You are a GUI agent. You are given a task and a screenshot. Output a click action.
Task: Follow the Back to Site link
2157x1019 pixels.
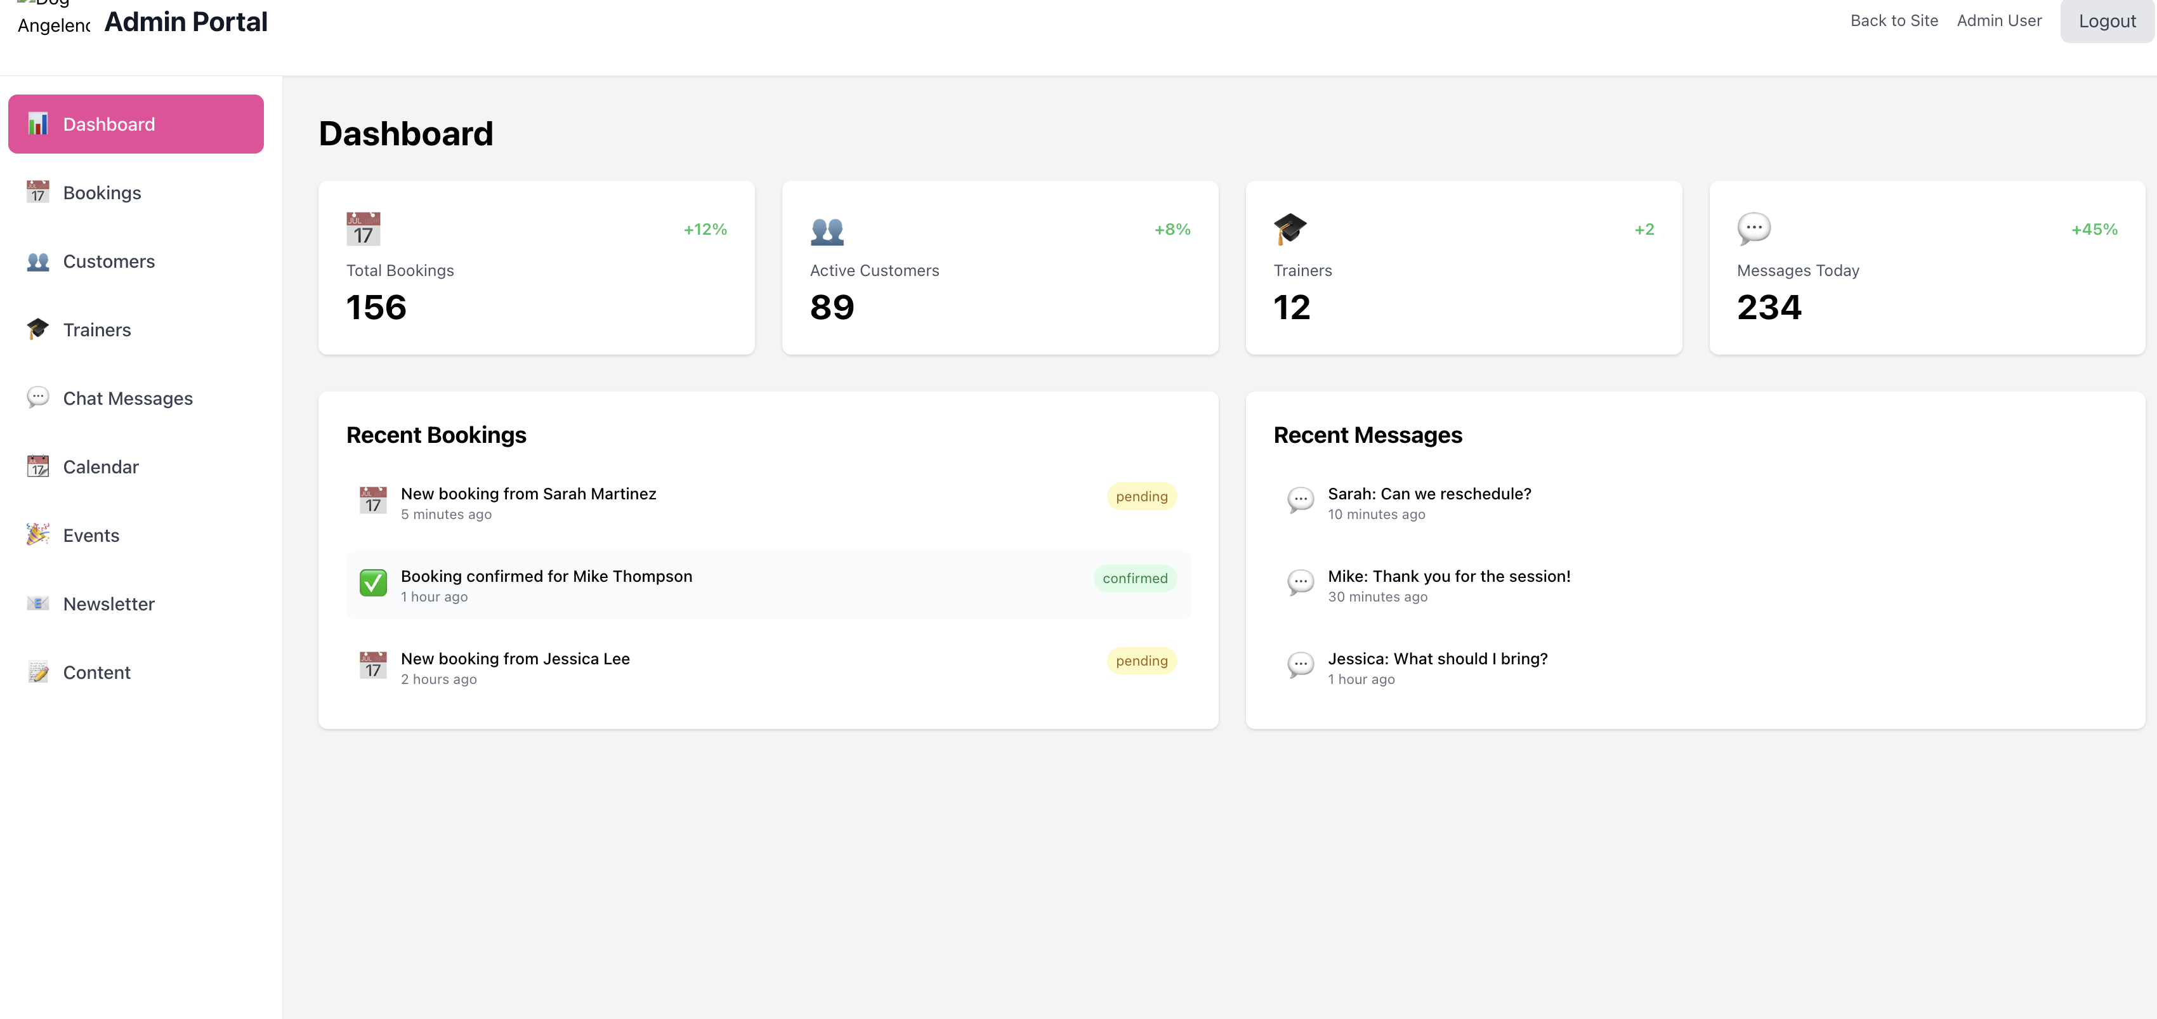(x=1893, y=21)
